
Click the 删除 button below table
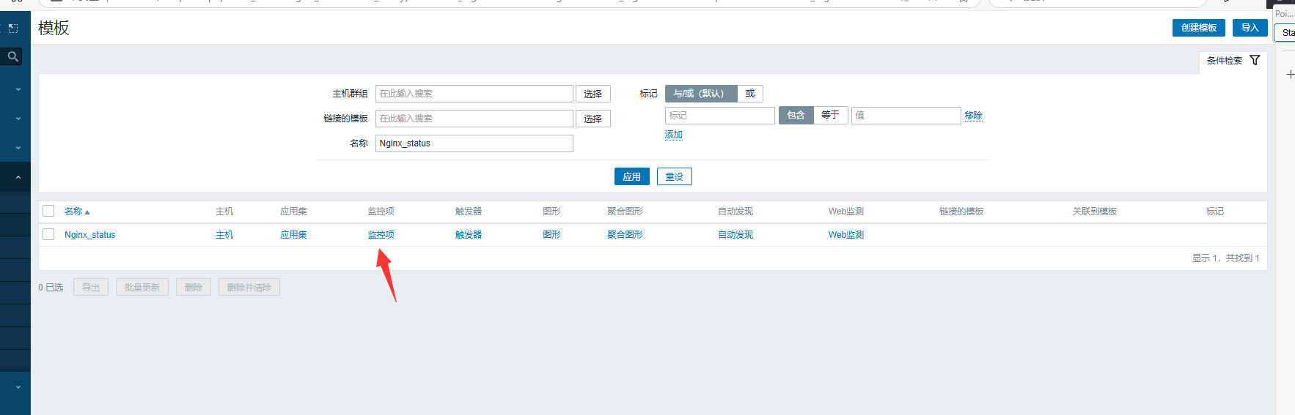(194, 287)
